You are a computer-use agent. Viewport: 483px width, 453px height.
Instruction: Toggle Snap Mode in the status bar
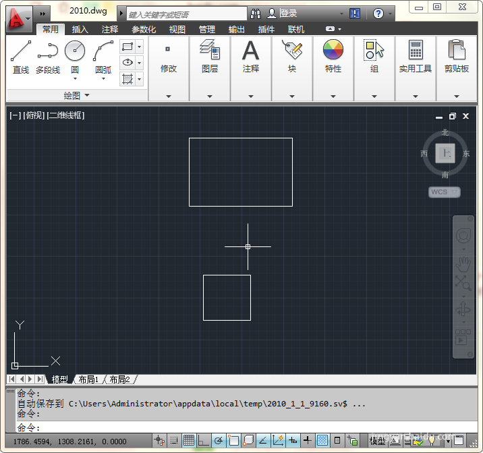coord(174,441)
